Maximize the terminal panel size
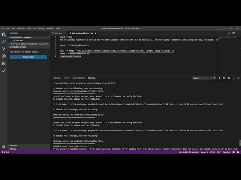241x180 pixels. (233, 78)
